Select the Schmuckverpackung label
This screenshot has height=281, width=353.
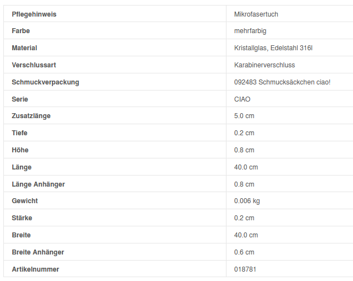(x=45, y=82)
